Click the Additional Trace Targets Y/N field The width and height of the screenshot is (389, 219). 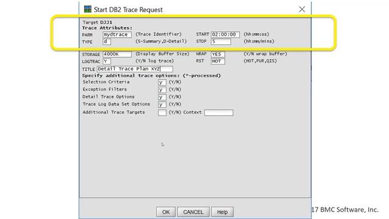coord(162,113)
